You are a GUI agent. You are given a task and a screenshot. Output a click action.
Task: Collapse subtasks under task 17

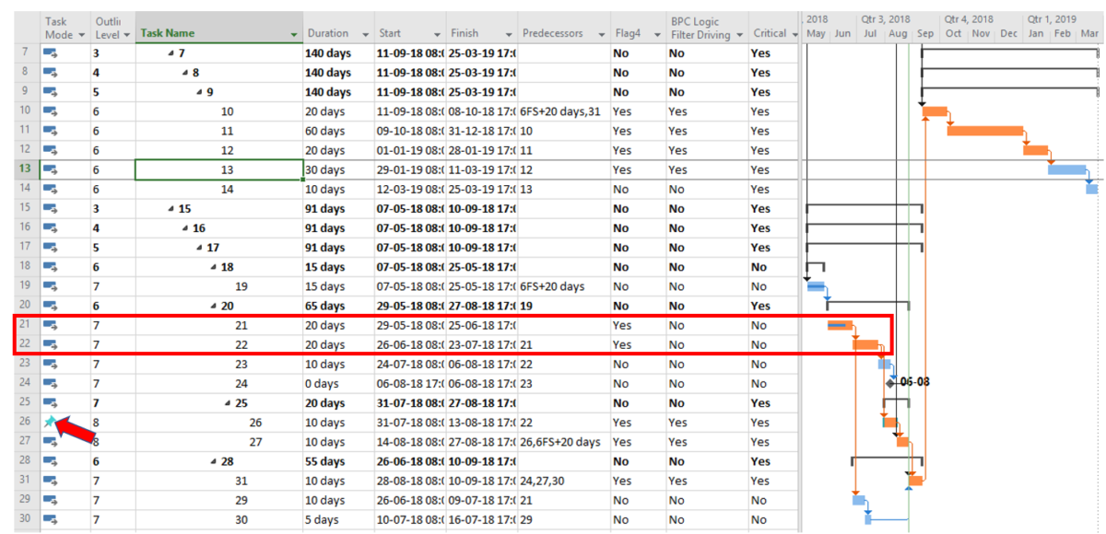click(197, 247)
